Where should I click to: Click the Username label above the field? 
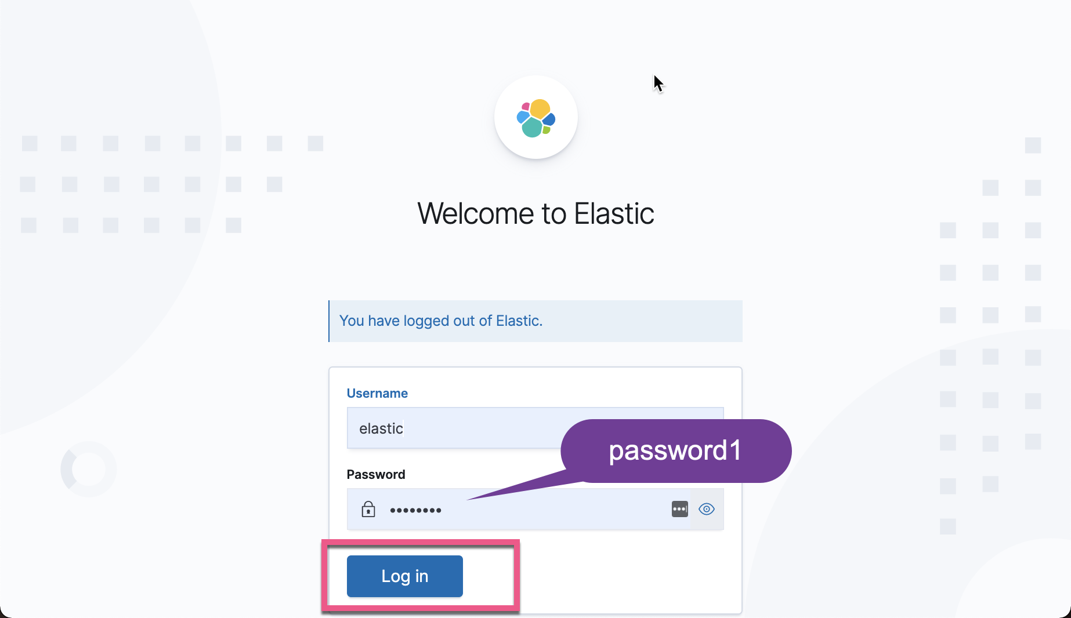[377, 393]
